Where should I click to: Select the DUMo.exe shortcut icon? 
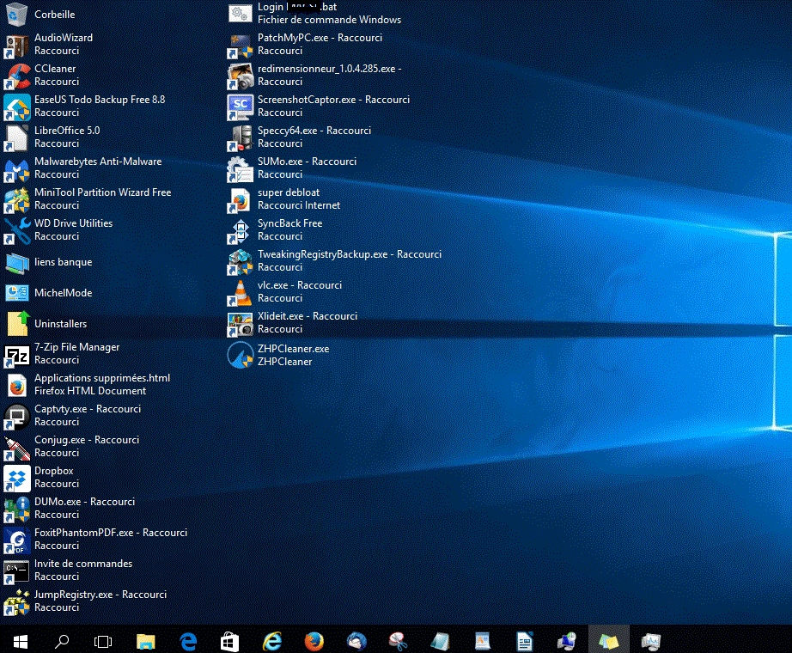[x=16, y=508]
